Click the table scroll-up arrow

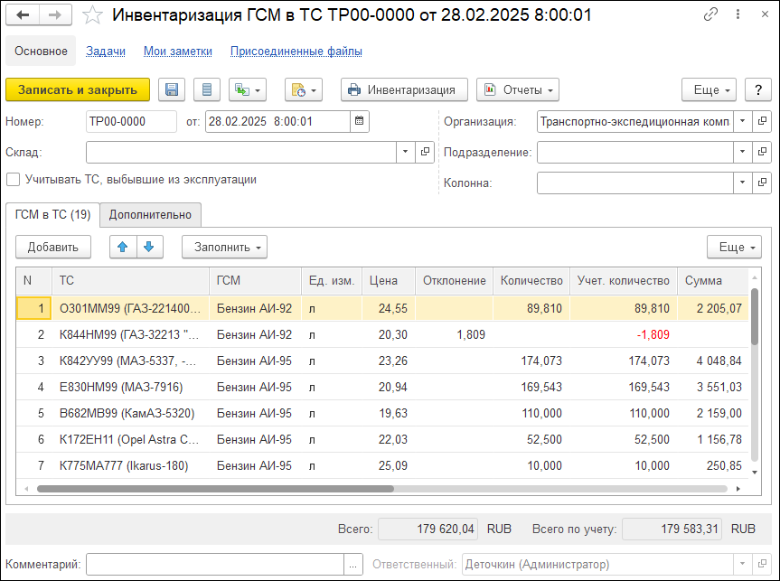click(x=755, y=277)
